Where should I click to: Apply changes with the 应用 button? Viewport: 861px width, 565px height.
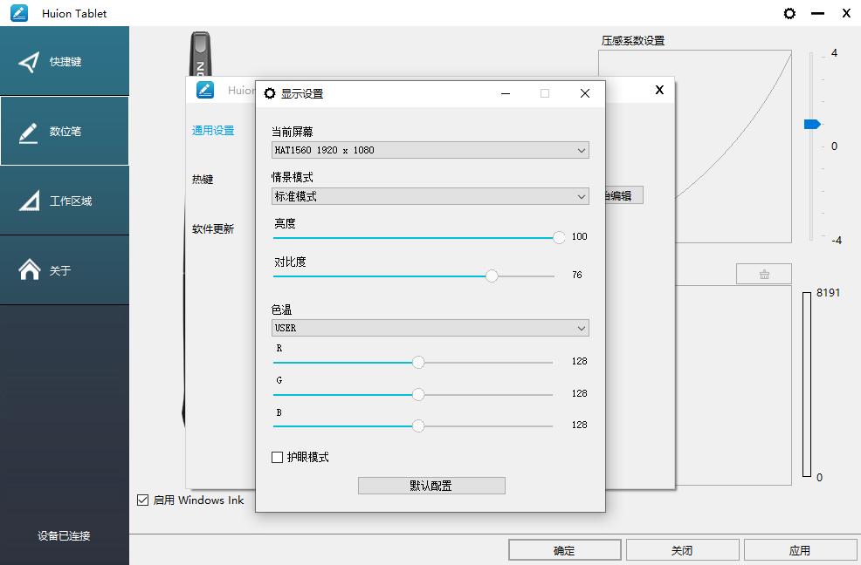tap(799, 549)
